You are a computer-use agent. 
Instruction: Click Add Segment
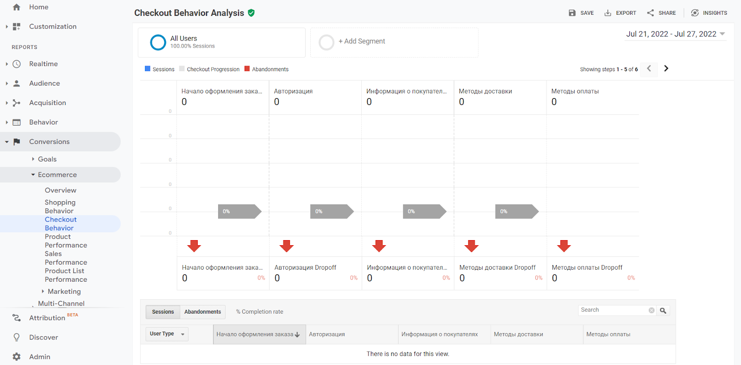tap(361, 42)
